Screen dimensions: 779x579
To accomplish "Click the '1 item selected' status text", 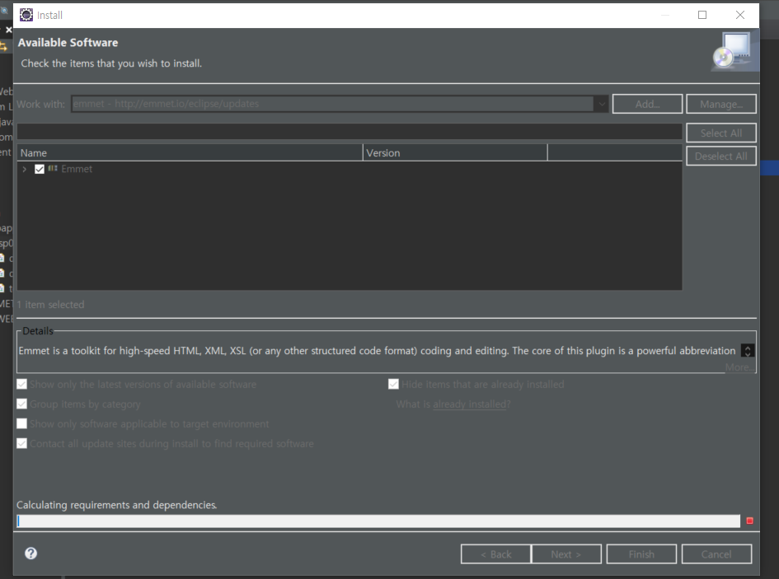I will pos(50,305).
